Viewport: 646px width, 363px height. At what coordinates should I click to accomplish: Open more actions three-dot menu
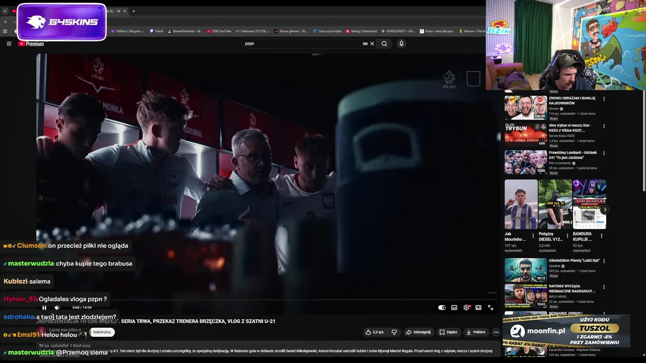pyautogui.click(x=496, y=332)
